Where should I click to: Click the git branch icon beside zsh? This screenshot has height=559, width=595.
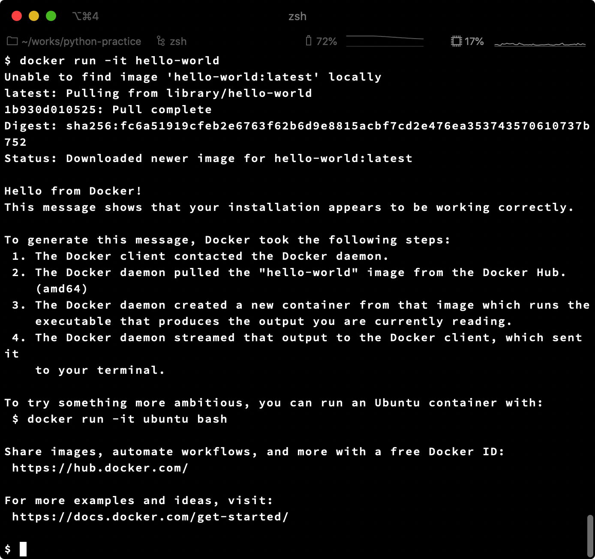point(161,41)
